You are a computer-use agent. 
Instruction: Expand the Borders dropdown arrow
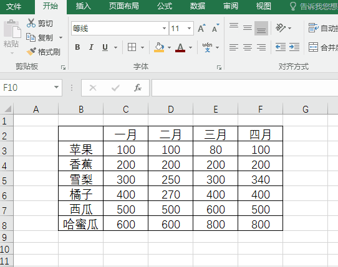(x=142, y=47)
